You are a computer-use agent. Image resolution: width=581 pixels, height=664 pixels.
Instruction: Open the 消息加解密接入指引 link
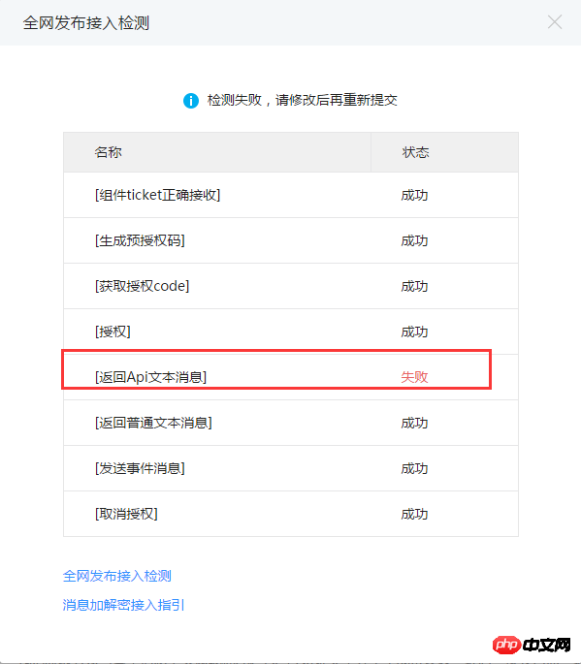[x=123, y=605]
